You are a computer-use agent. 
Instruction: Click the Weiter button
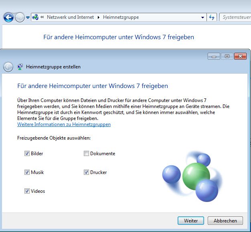coord(190,221)
